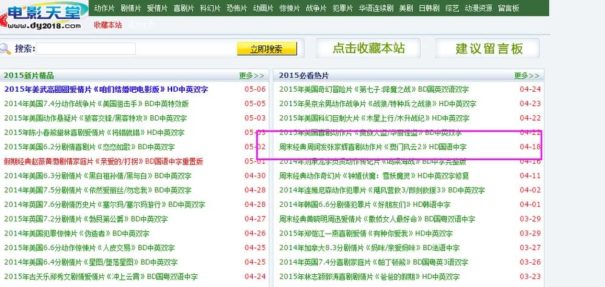Viewport: 605px width, 287px height.
Task: Focus the 搜索 text field
Action: click(85, 49)
